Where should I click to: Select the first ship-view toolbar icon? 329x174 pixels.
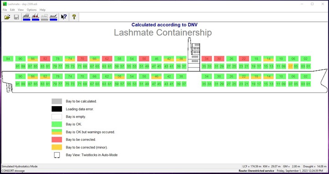click(26, 17)
